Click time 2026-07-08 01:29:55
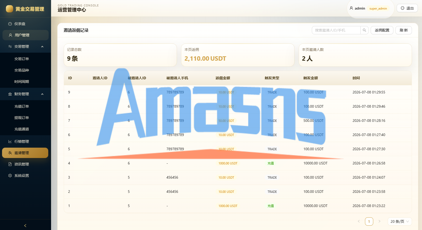The image size is (422, 230). (369, 92)
